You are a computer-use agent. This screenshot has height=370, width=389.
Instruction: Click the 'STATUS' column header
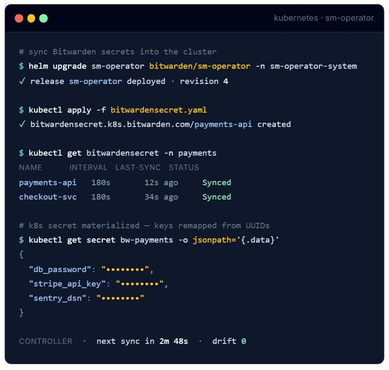(x=184, y=167)
